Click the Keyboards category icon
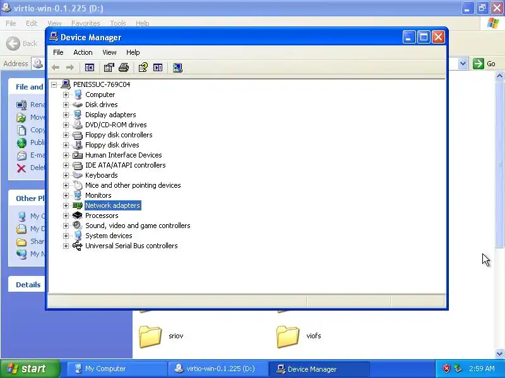505x378 pixels. (78, 175)
